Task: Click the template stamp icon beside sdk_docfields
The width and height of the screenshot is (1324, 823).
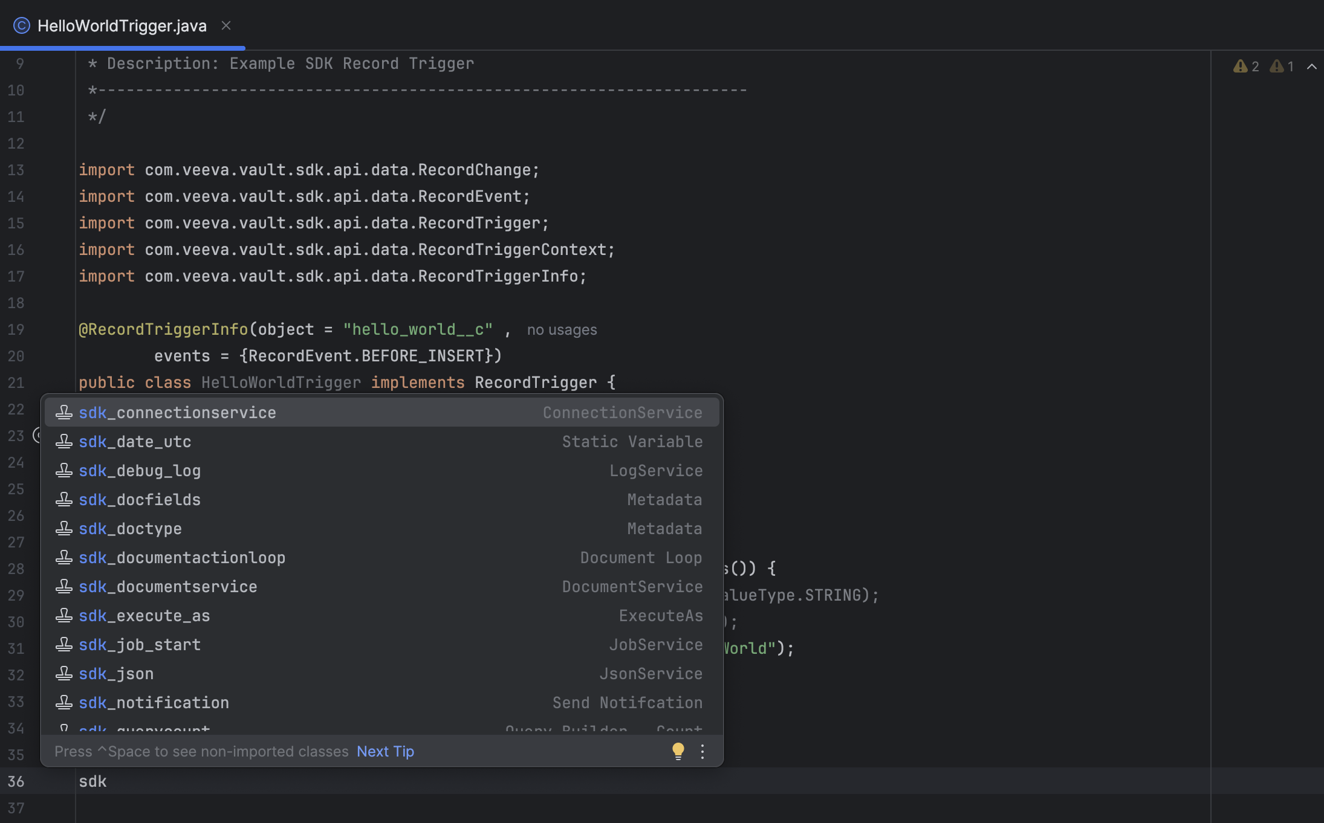Action: tap(64, 499)
